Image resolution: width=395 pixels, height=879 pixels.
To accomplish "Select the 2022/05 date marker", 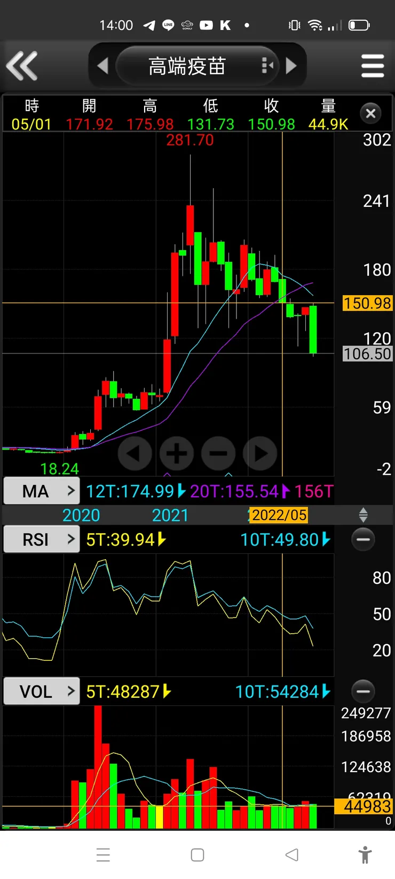I will coord(279,515).
